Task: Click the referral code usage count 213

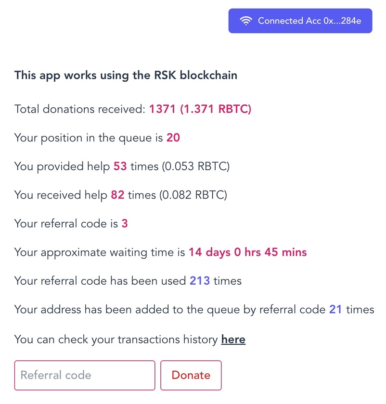Action: tap(200, 281)
